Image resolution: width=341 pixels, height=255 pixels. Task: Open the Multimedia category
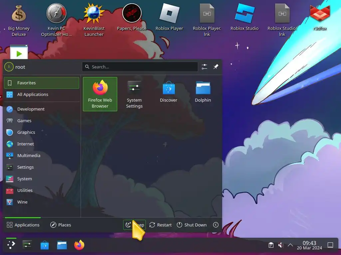pyautogui.click(x=42, y=155)
